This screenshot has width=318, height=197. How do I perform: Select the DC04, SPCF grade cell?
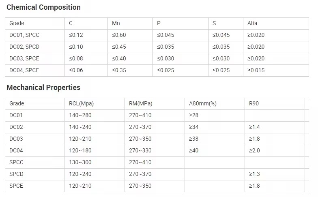pyautogui.click(x=24, y=70)
